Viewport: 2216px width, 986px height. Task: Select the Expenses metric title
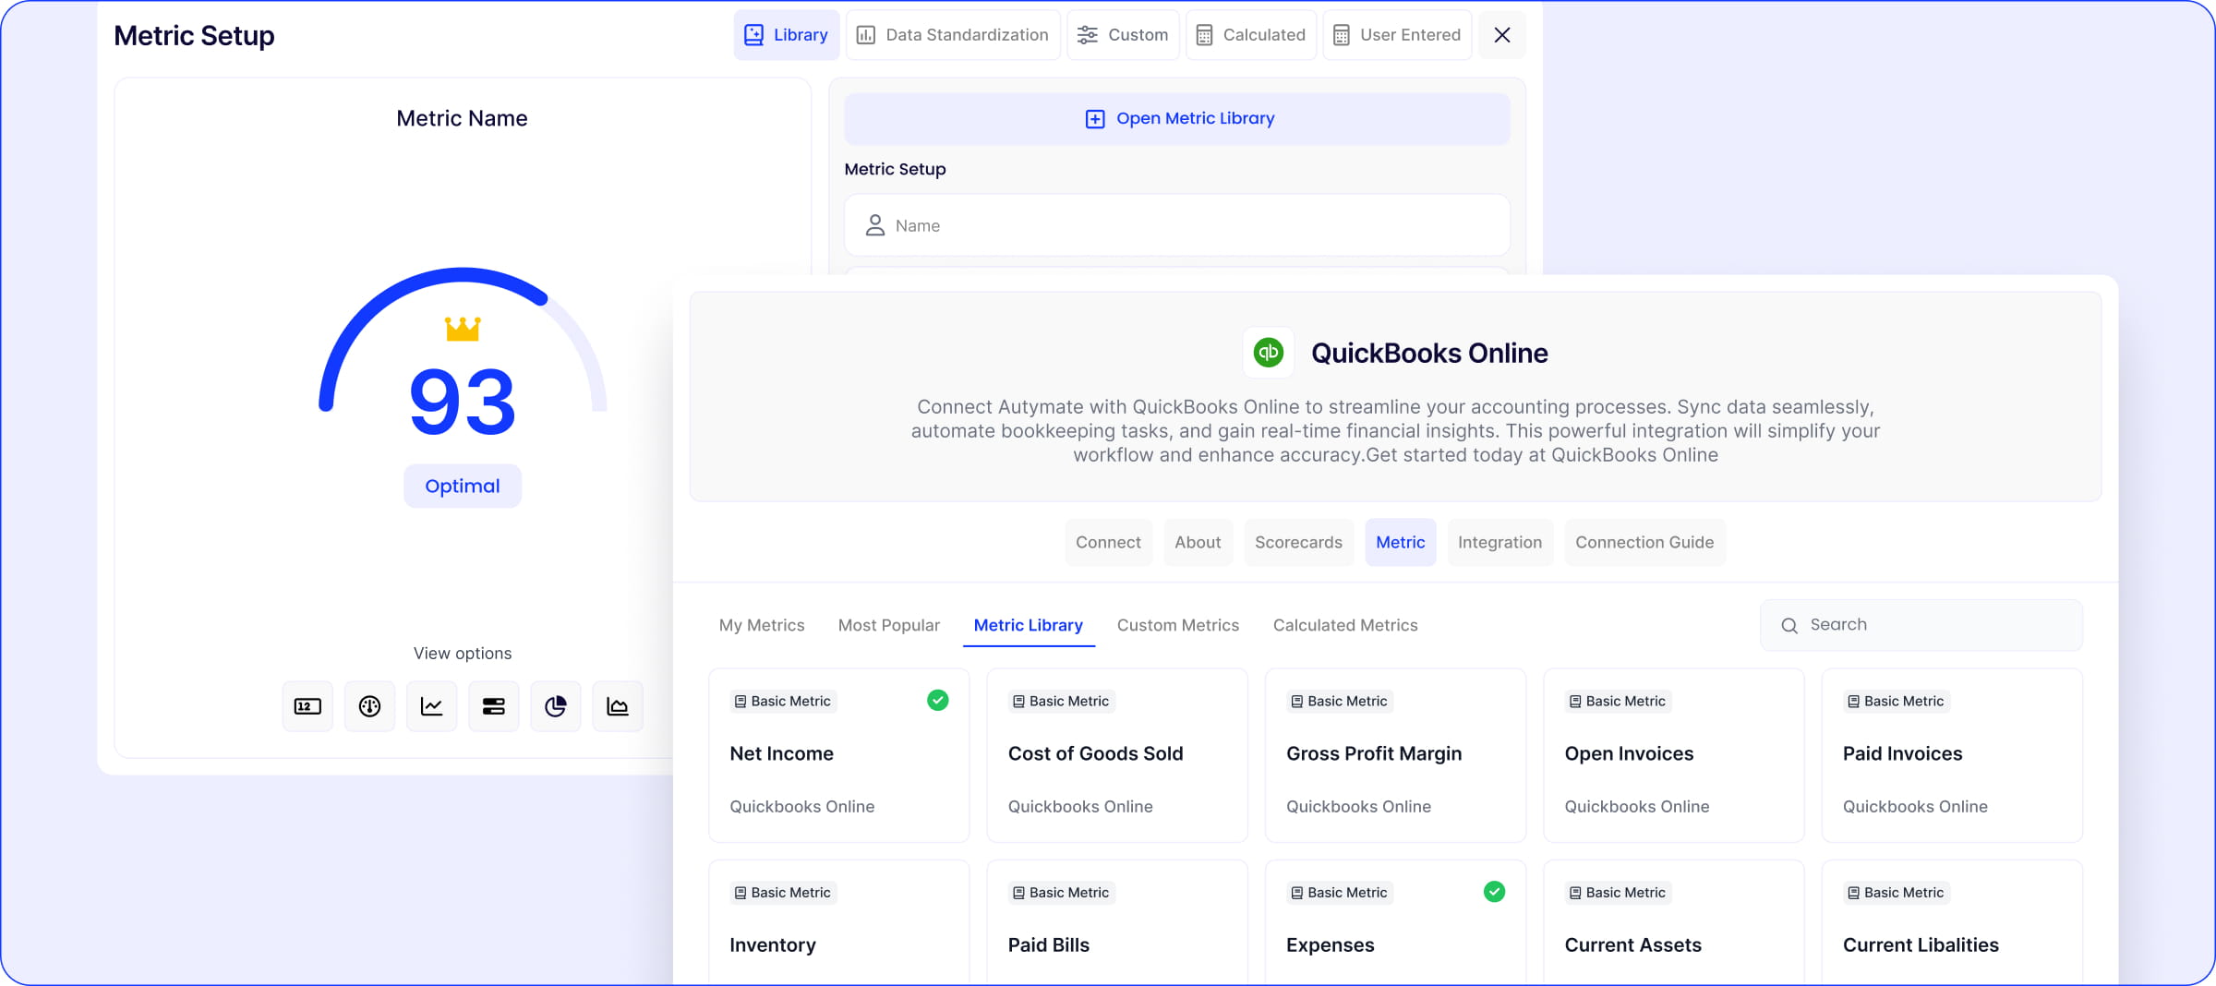(1331, 945)
